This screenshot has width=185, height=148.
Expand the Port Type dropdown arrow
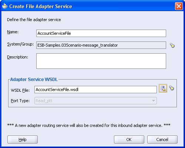point(154,101)
